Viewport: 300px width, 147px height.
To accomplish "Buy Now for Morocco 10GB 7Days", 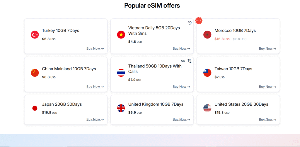I will [268, 48].
